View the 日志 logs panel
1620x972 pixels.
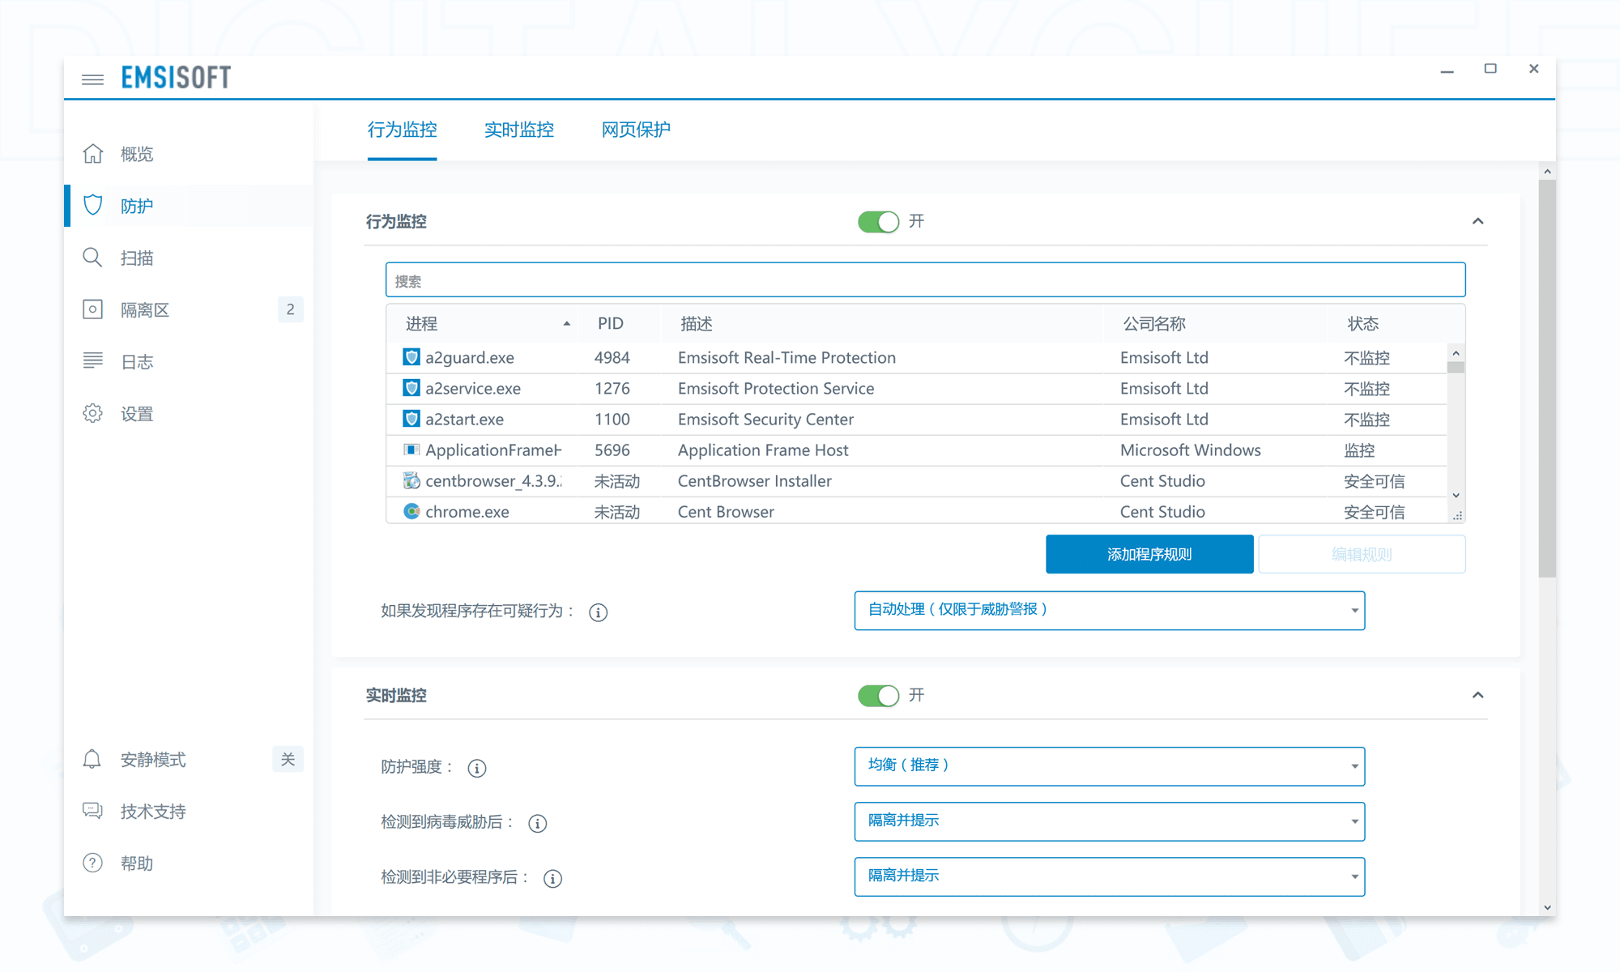[136, 361]
